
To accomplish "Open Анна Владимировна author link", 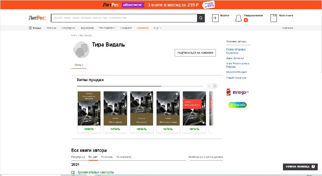I will click(238, 65).
